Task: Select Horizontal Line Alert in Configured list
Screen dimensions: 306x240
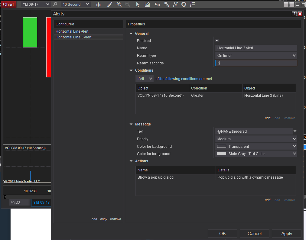Action: point(72,31)
